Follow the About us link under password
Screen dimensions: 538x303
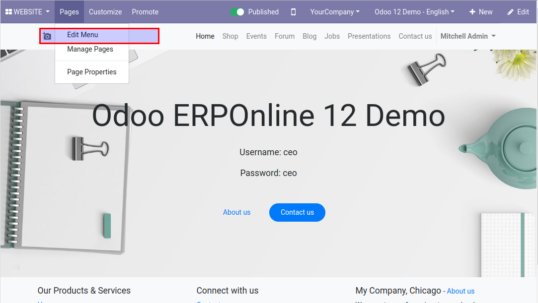(237, 212)
